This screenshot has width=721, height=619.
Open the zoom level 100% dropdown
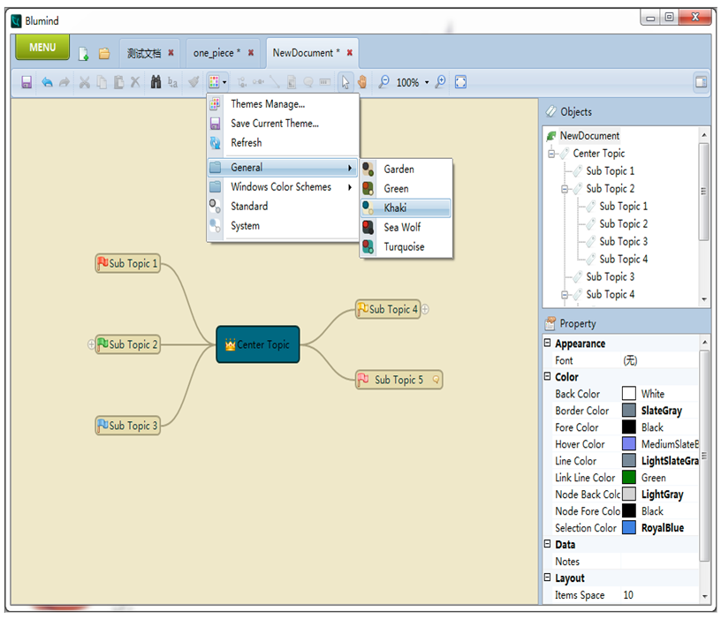[426, 82]
